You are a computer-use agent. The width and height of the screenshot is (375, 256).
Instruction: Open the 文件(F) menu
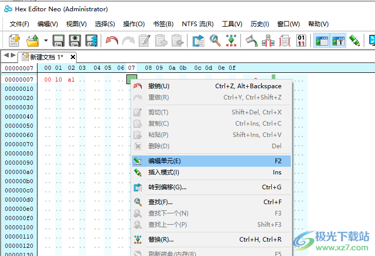(x=20, y=24)
